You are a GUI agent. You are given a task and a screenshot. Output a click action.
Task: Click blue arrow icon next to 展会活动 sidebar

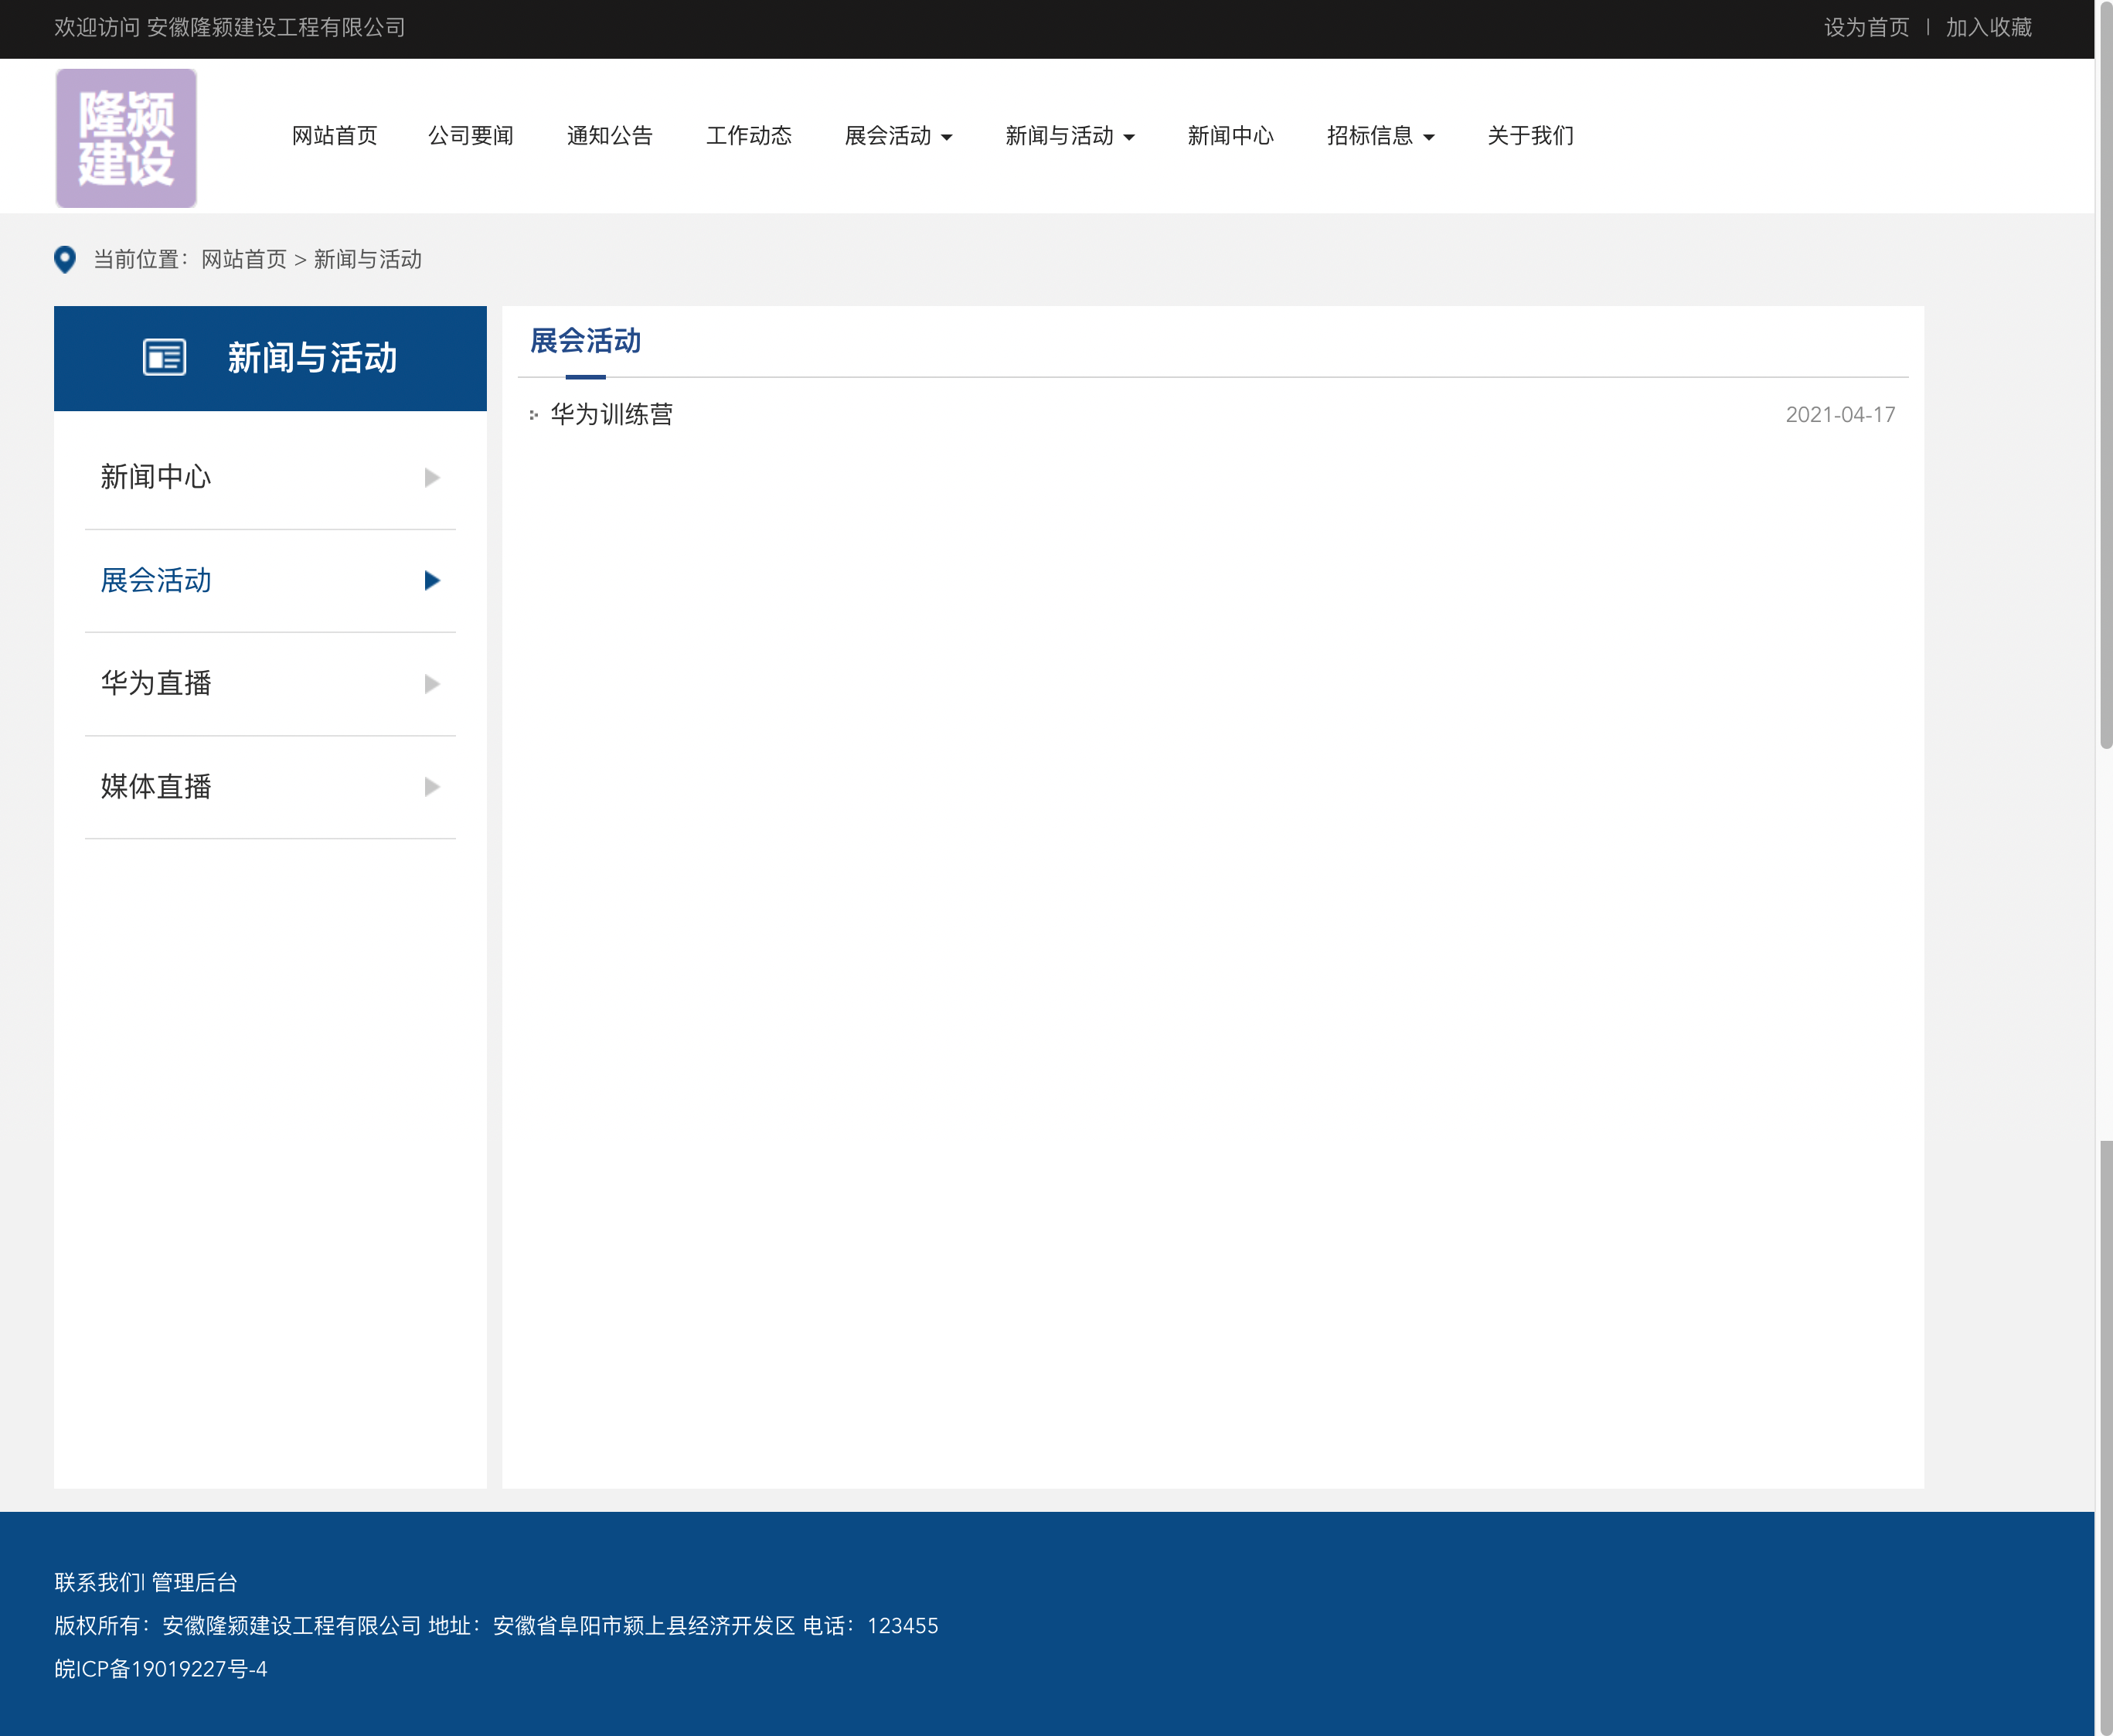432,581
